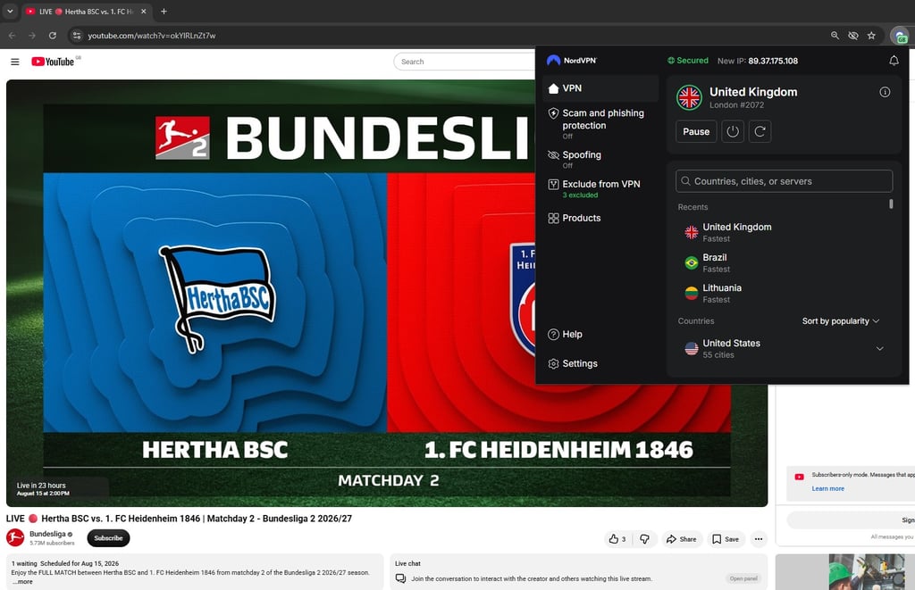The height and width of the screenshot is (590, 915).
Task: Open Exclude from VPN settings
Action: (x=600, y=188)
